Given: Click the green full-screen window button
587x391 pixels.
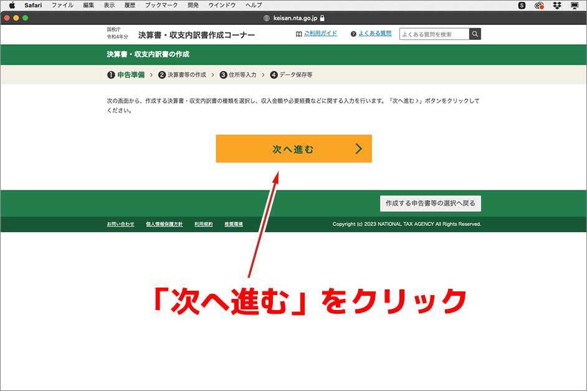Looking at the screenshot, I should (25, 18).
